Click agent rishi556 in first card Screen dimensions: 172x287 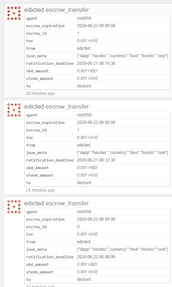(x=84, y=18)
